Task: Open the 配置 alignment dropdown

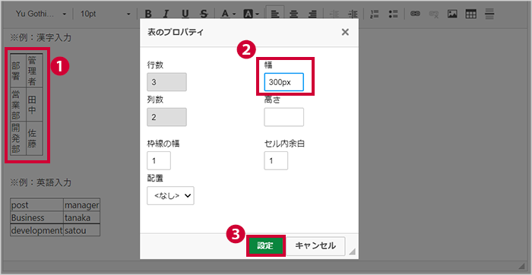Action: [170, 195]
